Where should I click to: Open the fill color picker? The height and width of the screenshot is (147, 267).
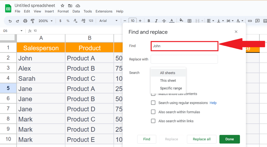[x=181, y=21]
